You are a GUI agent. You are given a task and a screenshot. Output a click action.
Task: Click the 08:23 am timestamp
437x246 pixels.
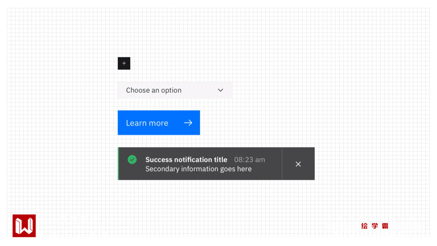[249, 159]
